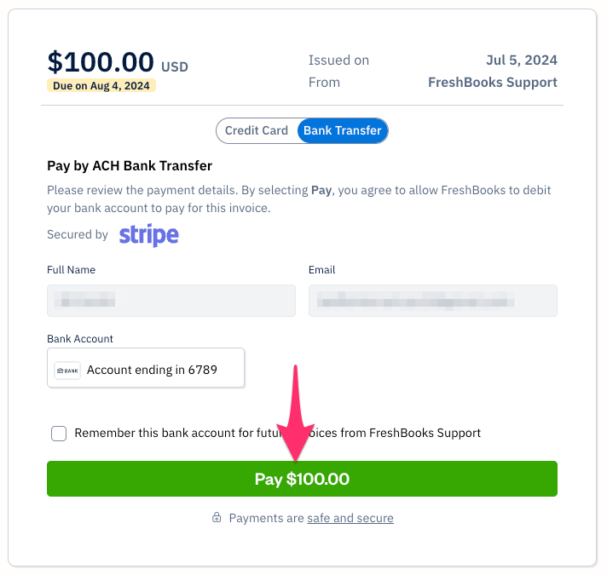Switch to the Credit Card tab

(257, 131)
